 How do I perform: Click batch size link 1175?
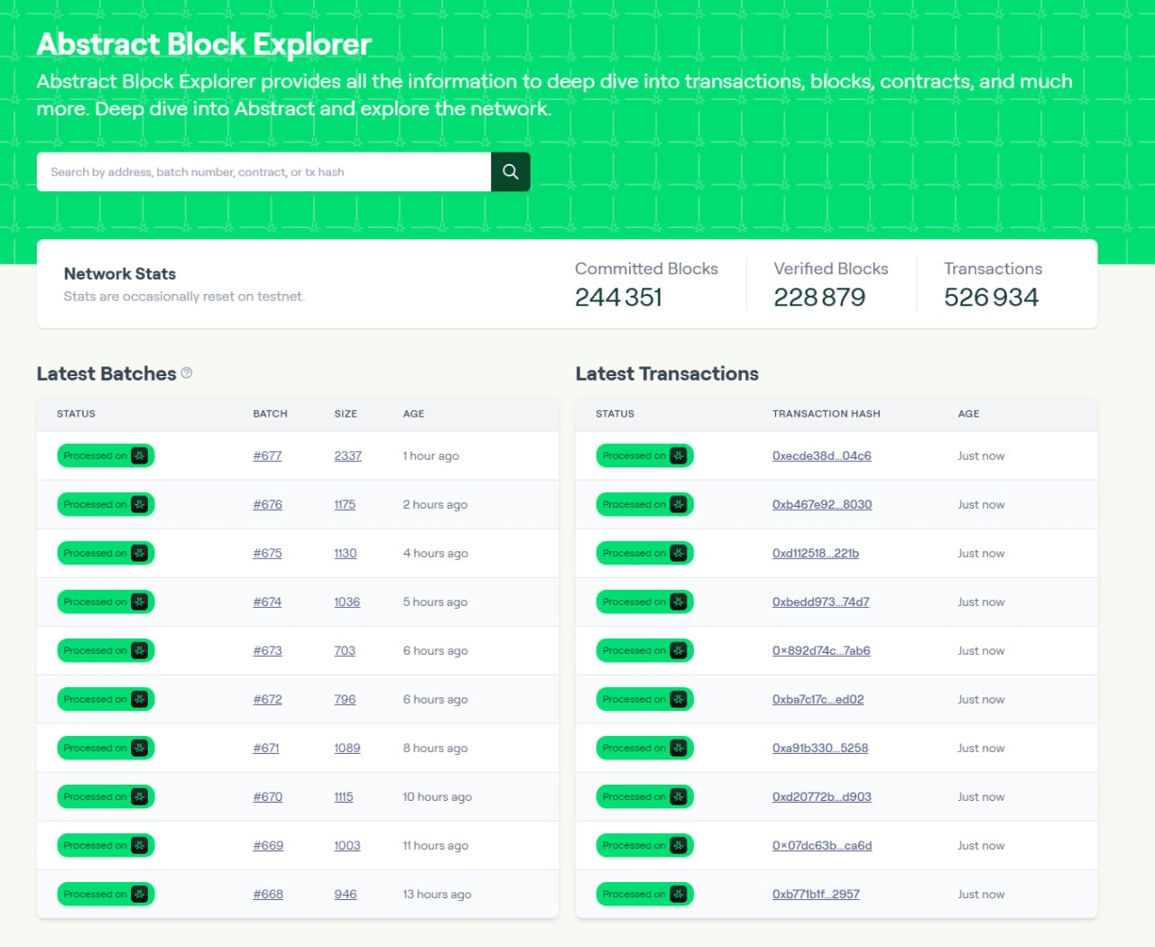(345, 504)
